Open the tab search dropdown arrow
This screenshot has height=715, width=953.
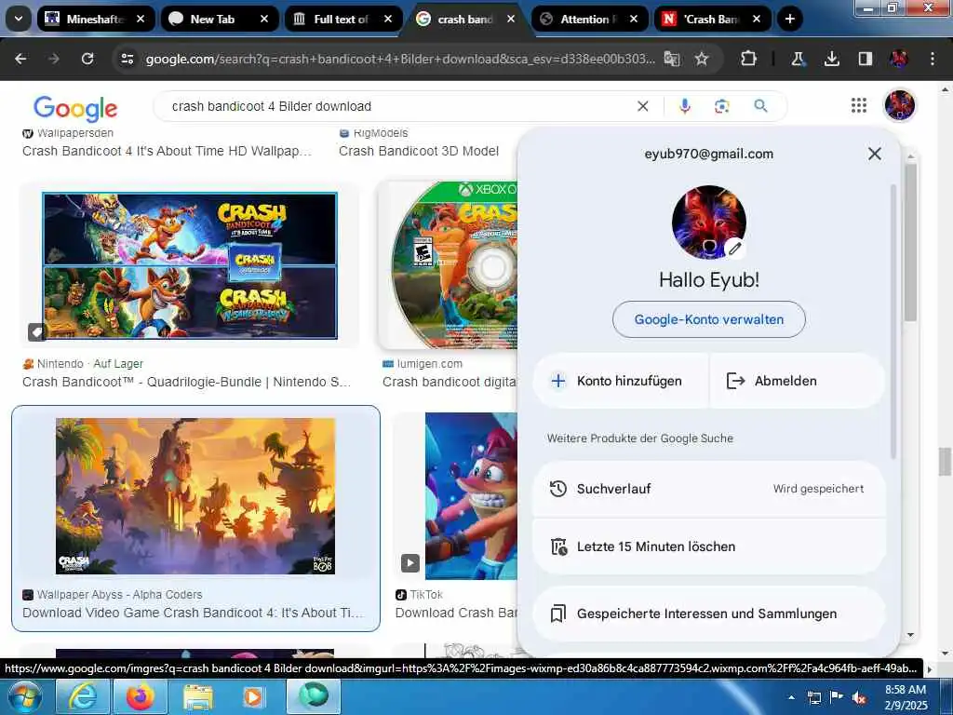pos(19,19)
